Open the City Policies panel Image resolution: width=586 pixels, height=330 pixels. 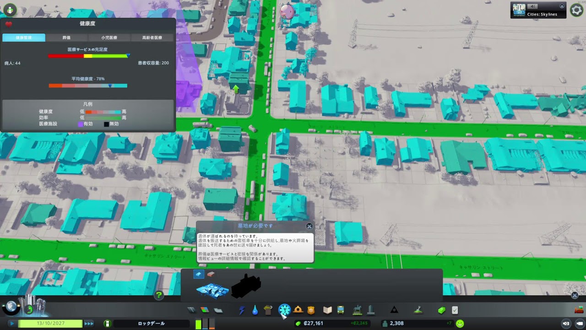click(455, 310)
